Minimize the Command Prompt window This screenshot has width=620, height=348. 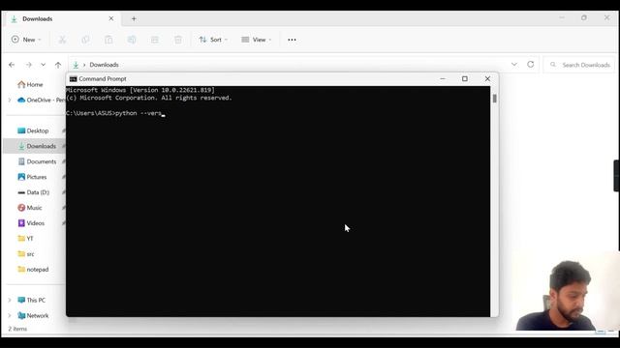click(x=443, y=79)
